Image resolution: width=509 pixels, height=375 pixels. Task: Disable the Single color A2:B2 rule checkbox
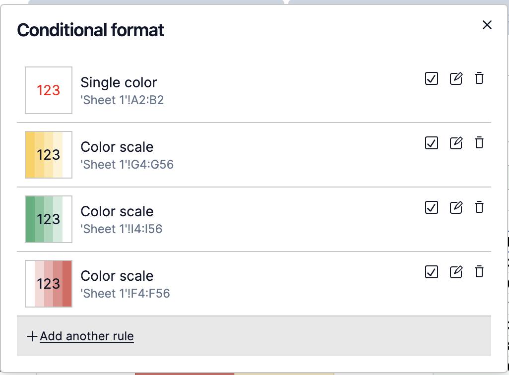[x=432, y=78]
